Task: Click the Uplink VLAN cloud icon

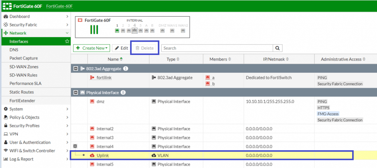Action: point(92,155)
